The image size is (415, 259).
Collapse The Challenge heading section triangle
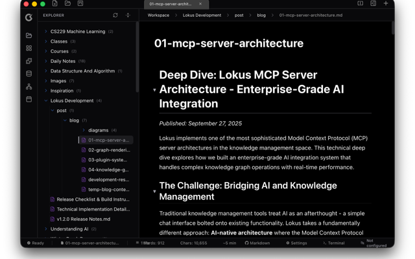[154, 192]
